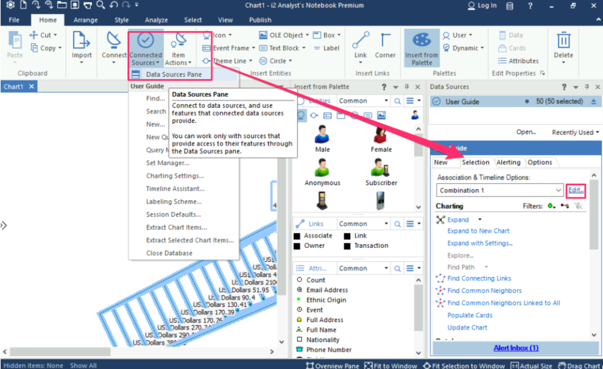Select the Male entity in the palette

click(322, 135)
